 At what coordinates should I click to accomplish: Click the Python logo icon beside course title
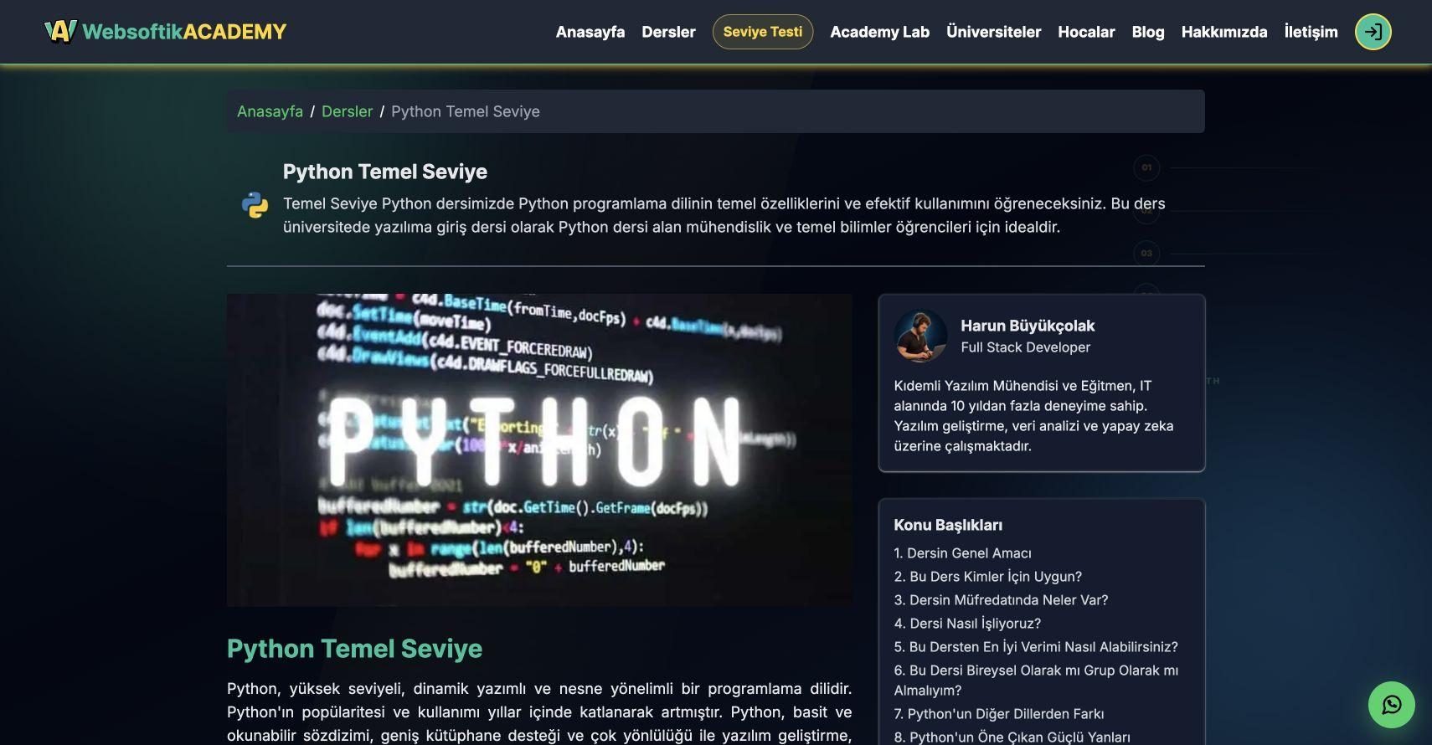click(x=255, y=205)
